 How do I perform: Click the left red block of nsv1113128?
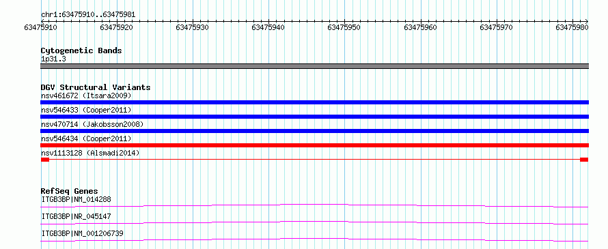coord(45,160)
